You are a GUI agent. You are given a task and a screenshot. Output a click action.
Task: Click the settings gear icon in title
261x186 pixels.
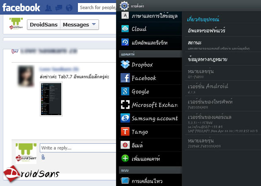(x=124, y=6)
